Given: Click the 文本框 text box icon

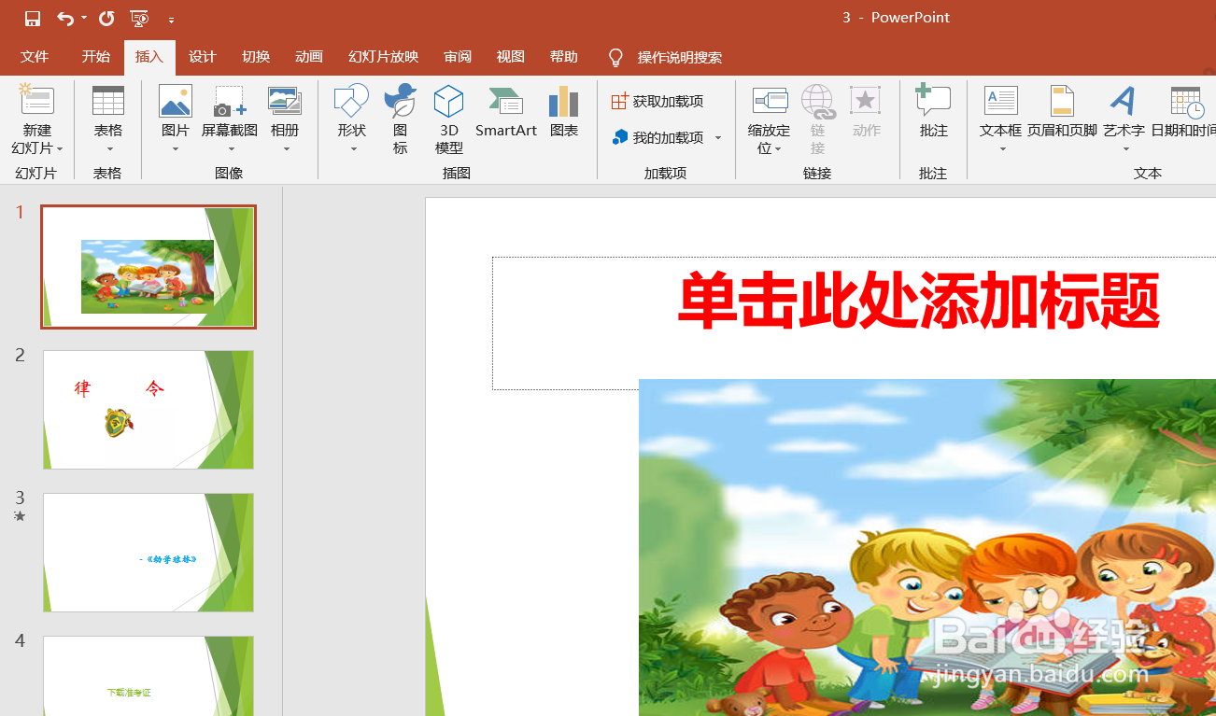Looking at the screenshot, I should (x=1001, y=100).
